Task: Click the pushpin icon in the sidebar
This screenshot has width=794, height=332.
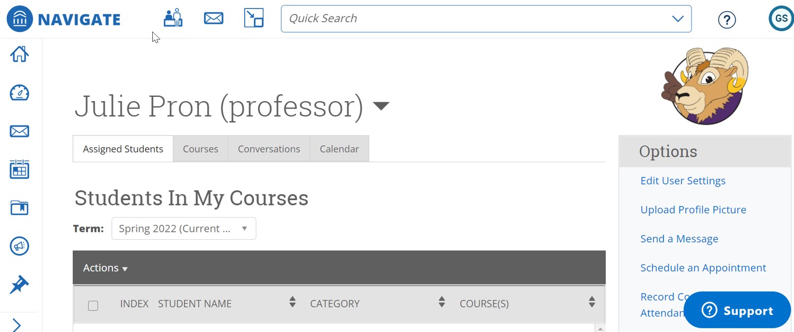Action: coord(19,284)
